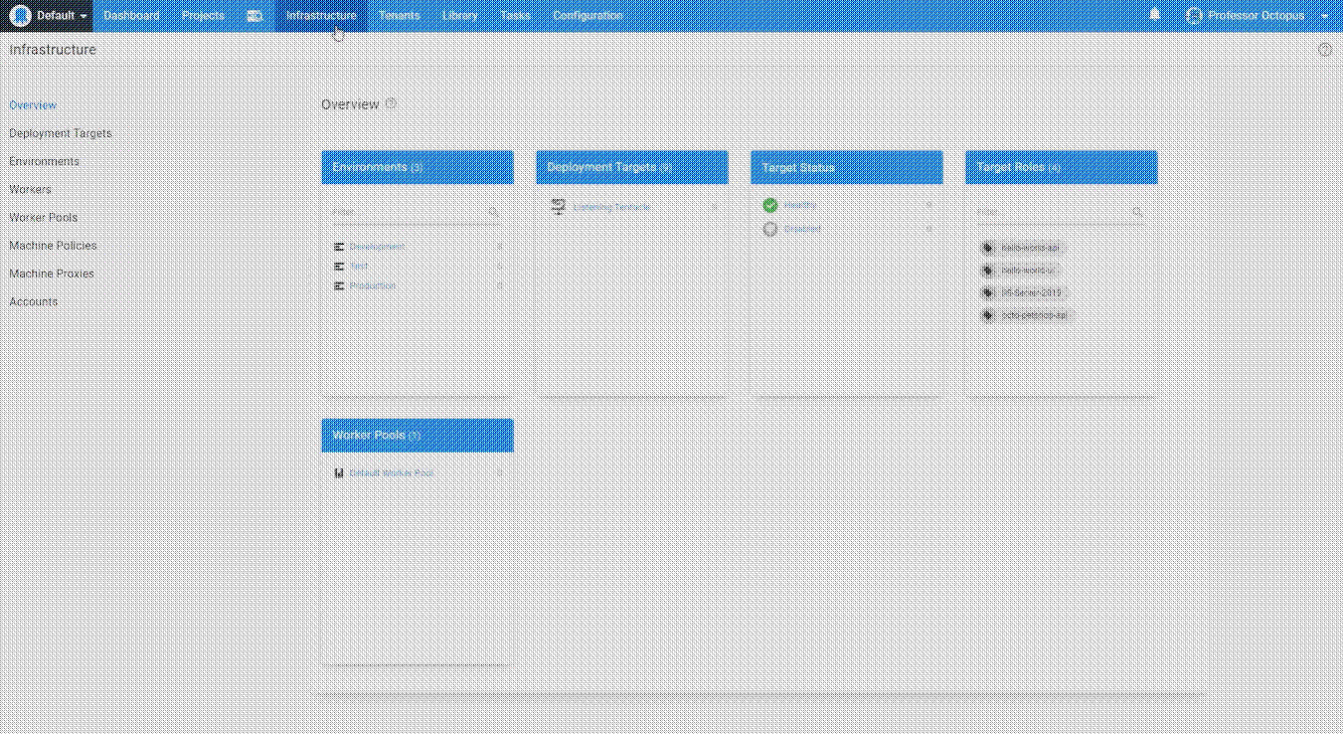Open the Configuration menu in top navigation
The height and width of the screenshot is (734, 1343).
588,16
